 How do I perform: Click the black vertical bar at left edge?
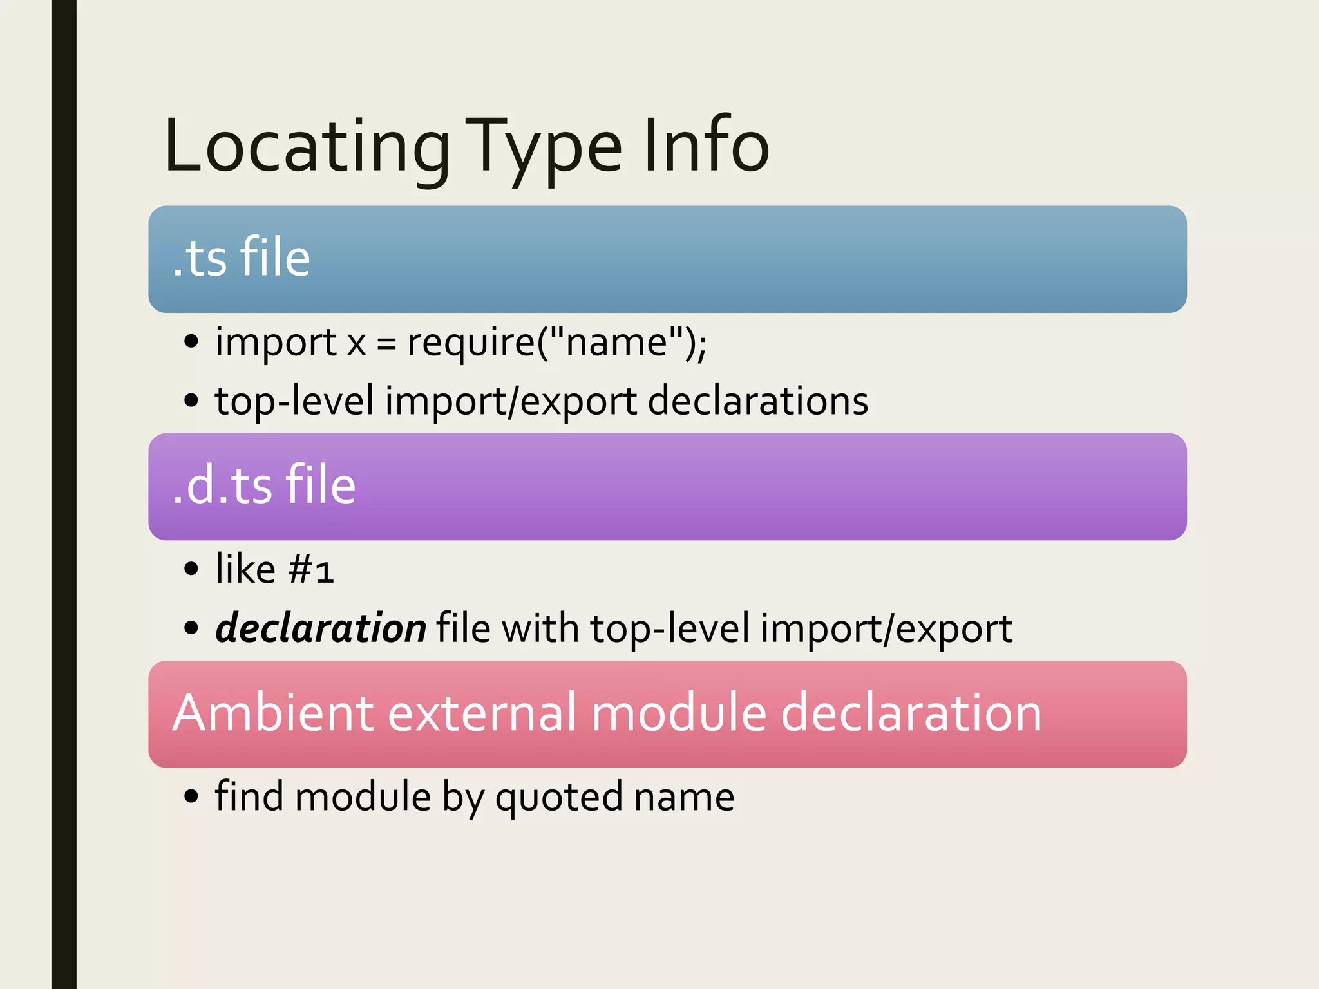coord(64,494)
